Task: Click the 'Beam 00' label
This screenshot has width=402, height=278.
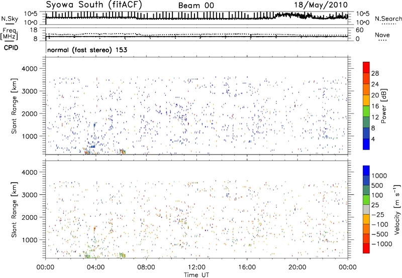Action: pyautogui.click(x=196, y=6)
